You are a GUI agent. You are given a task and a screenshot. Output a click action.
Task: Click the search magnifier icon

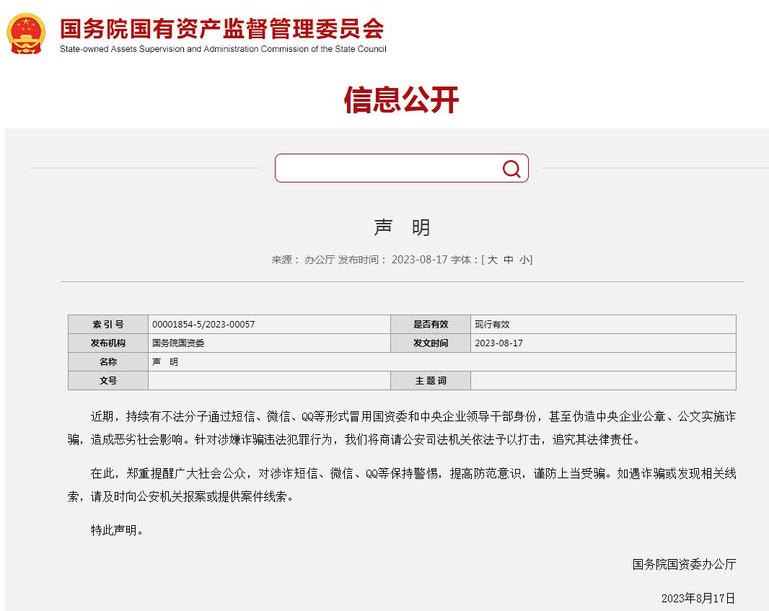511,169
